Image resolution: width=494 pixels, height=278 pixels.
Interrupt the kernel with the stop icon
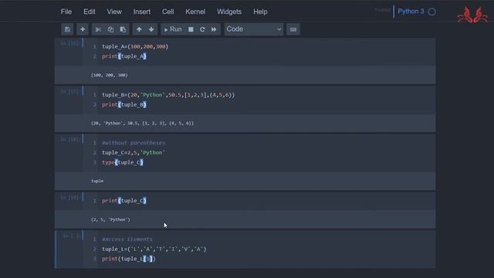coord(191,29)
